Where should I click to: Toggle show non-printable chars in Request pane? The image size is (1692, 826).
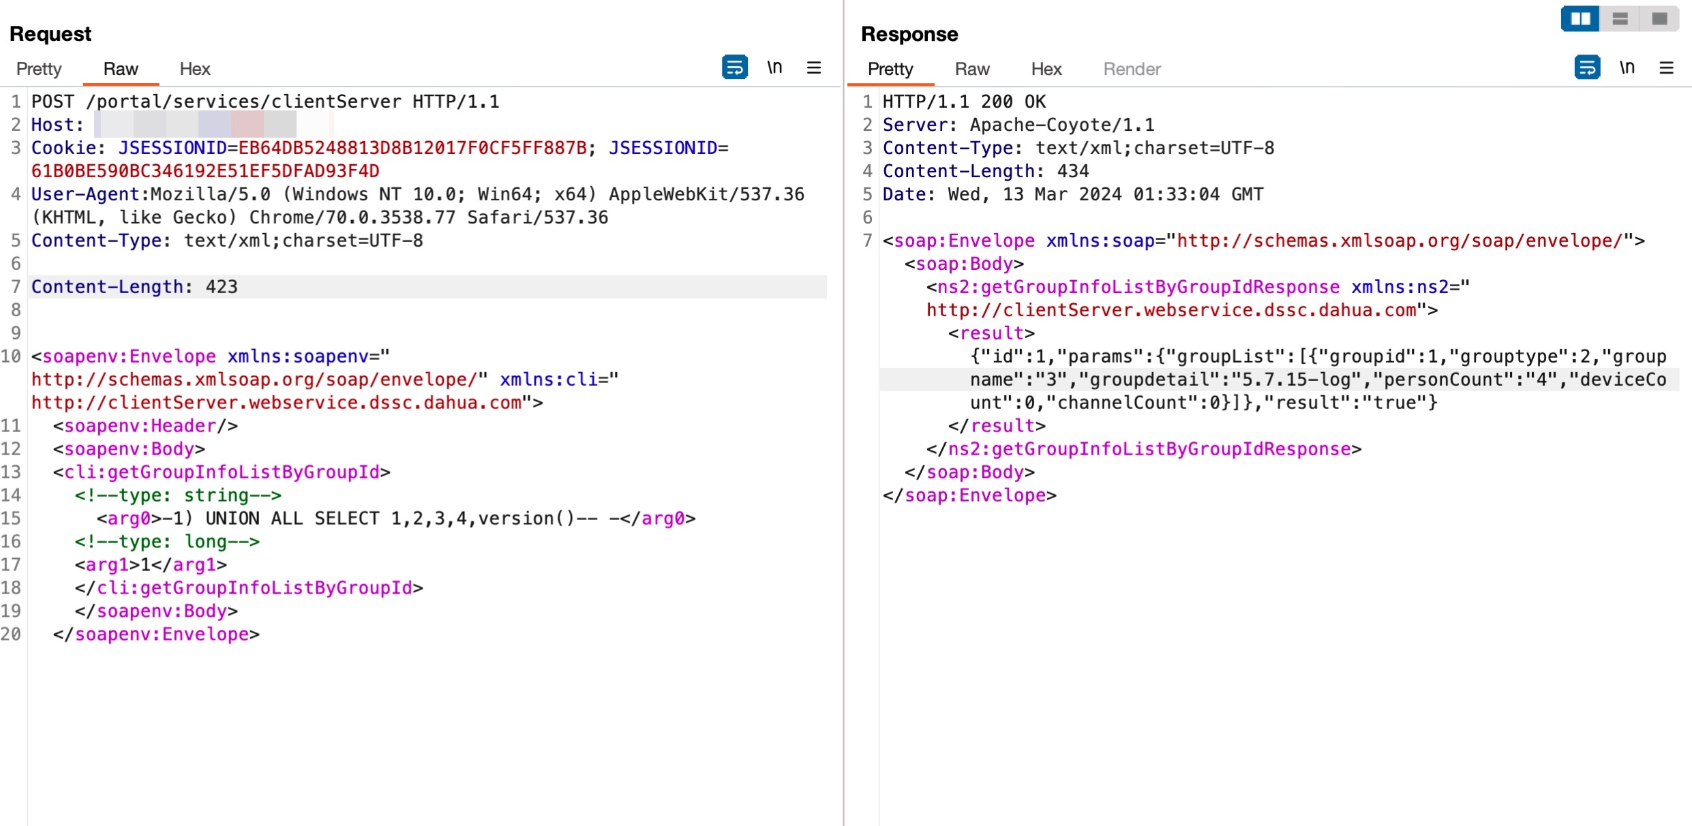[774, 67]
